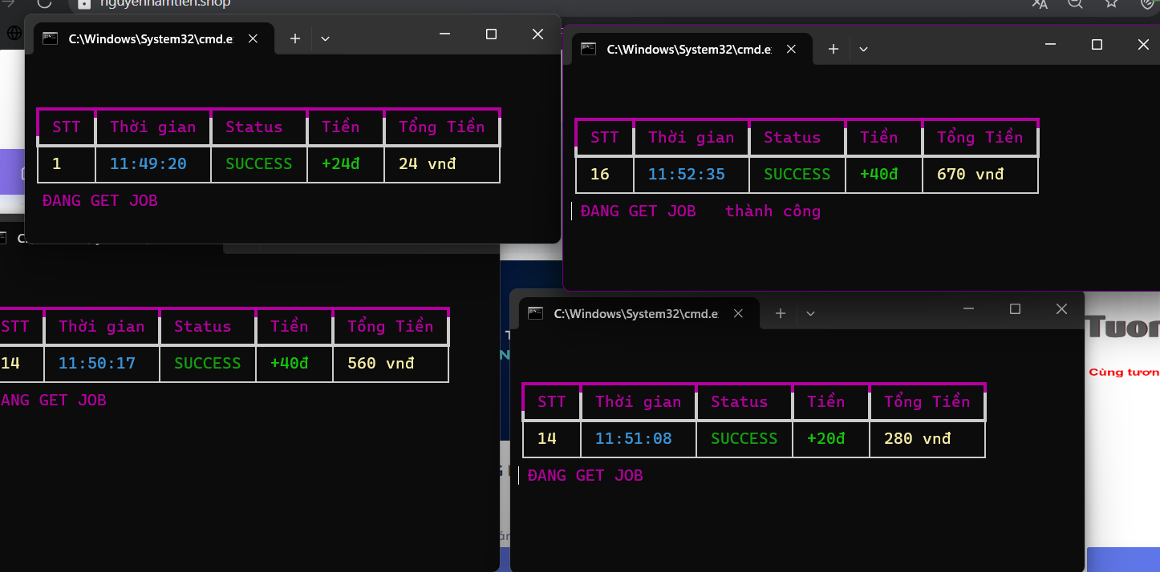Close the cmd.exe tab in the 280 vnđ window
Viewport: 1160px width, 572px height.
pos(738,313)
